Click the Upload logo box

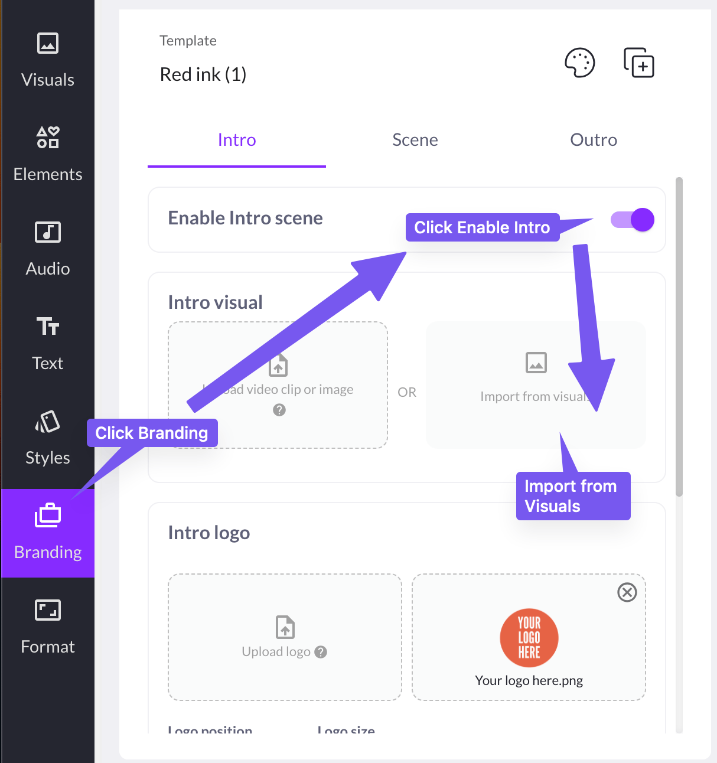(x=285, y=637)
